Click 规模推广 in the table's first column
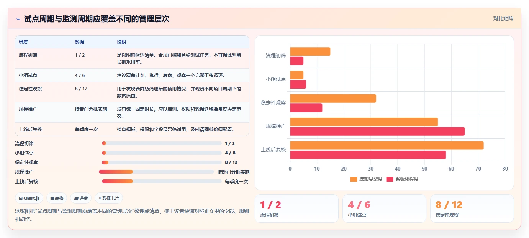 point(28,109)
